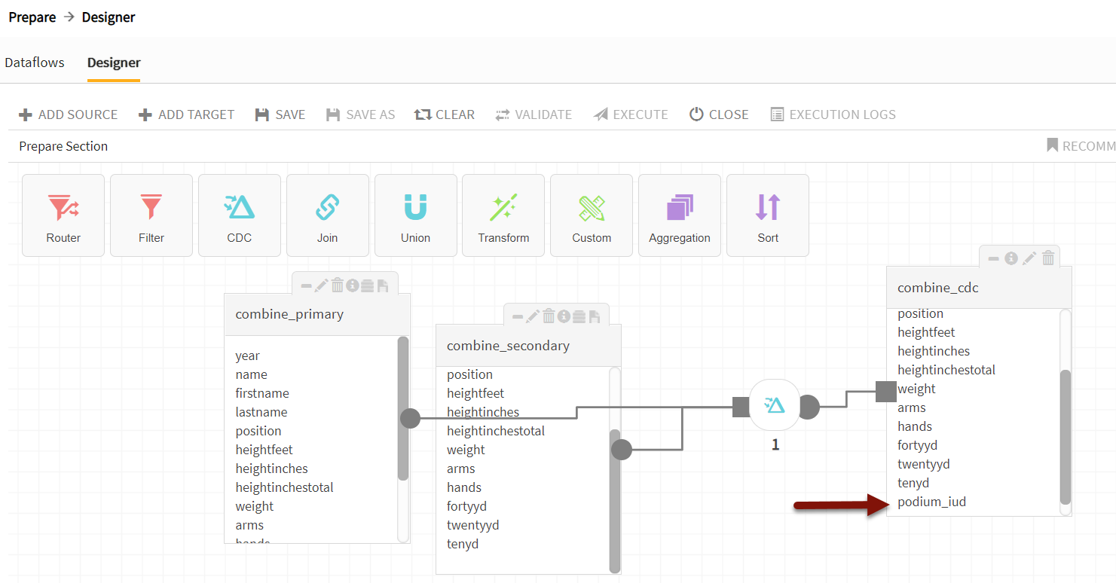The height and width of the screenshot is (583, 1116).
Task: Select the podium_iud field in combine_cdc
Action: [931, 501]
